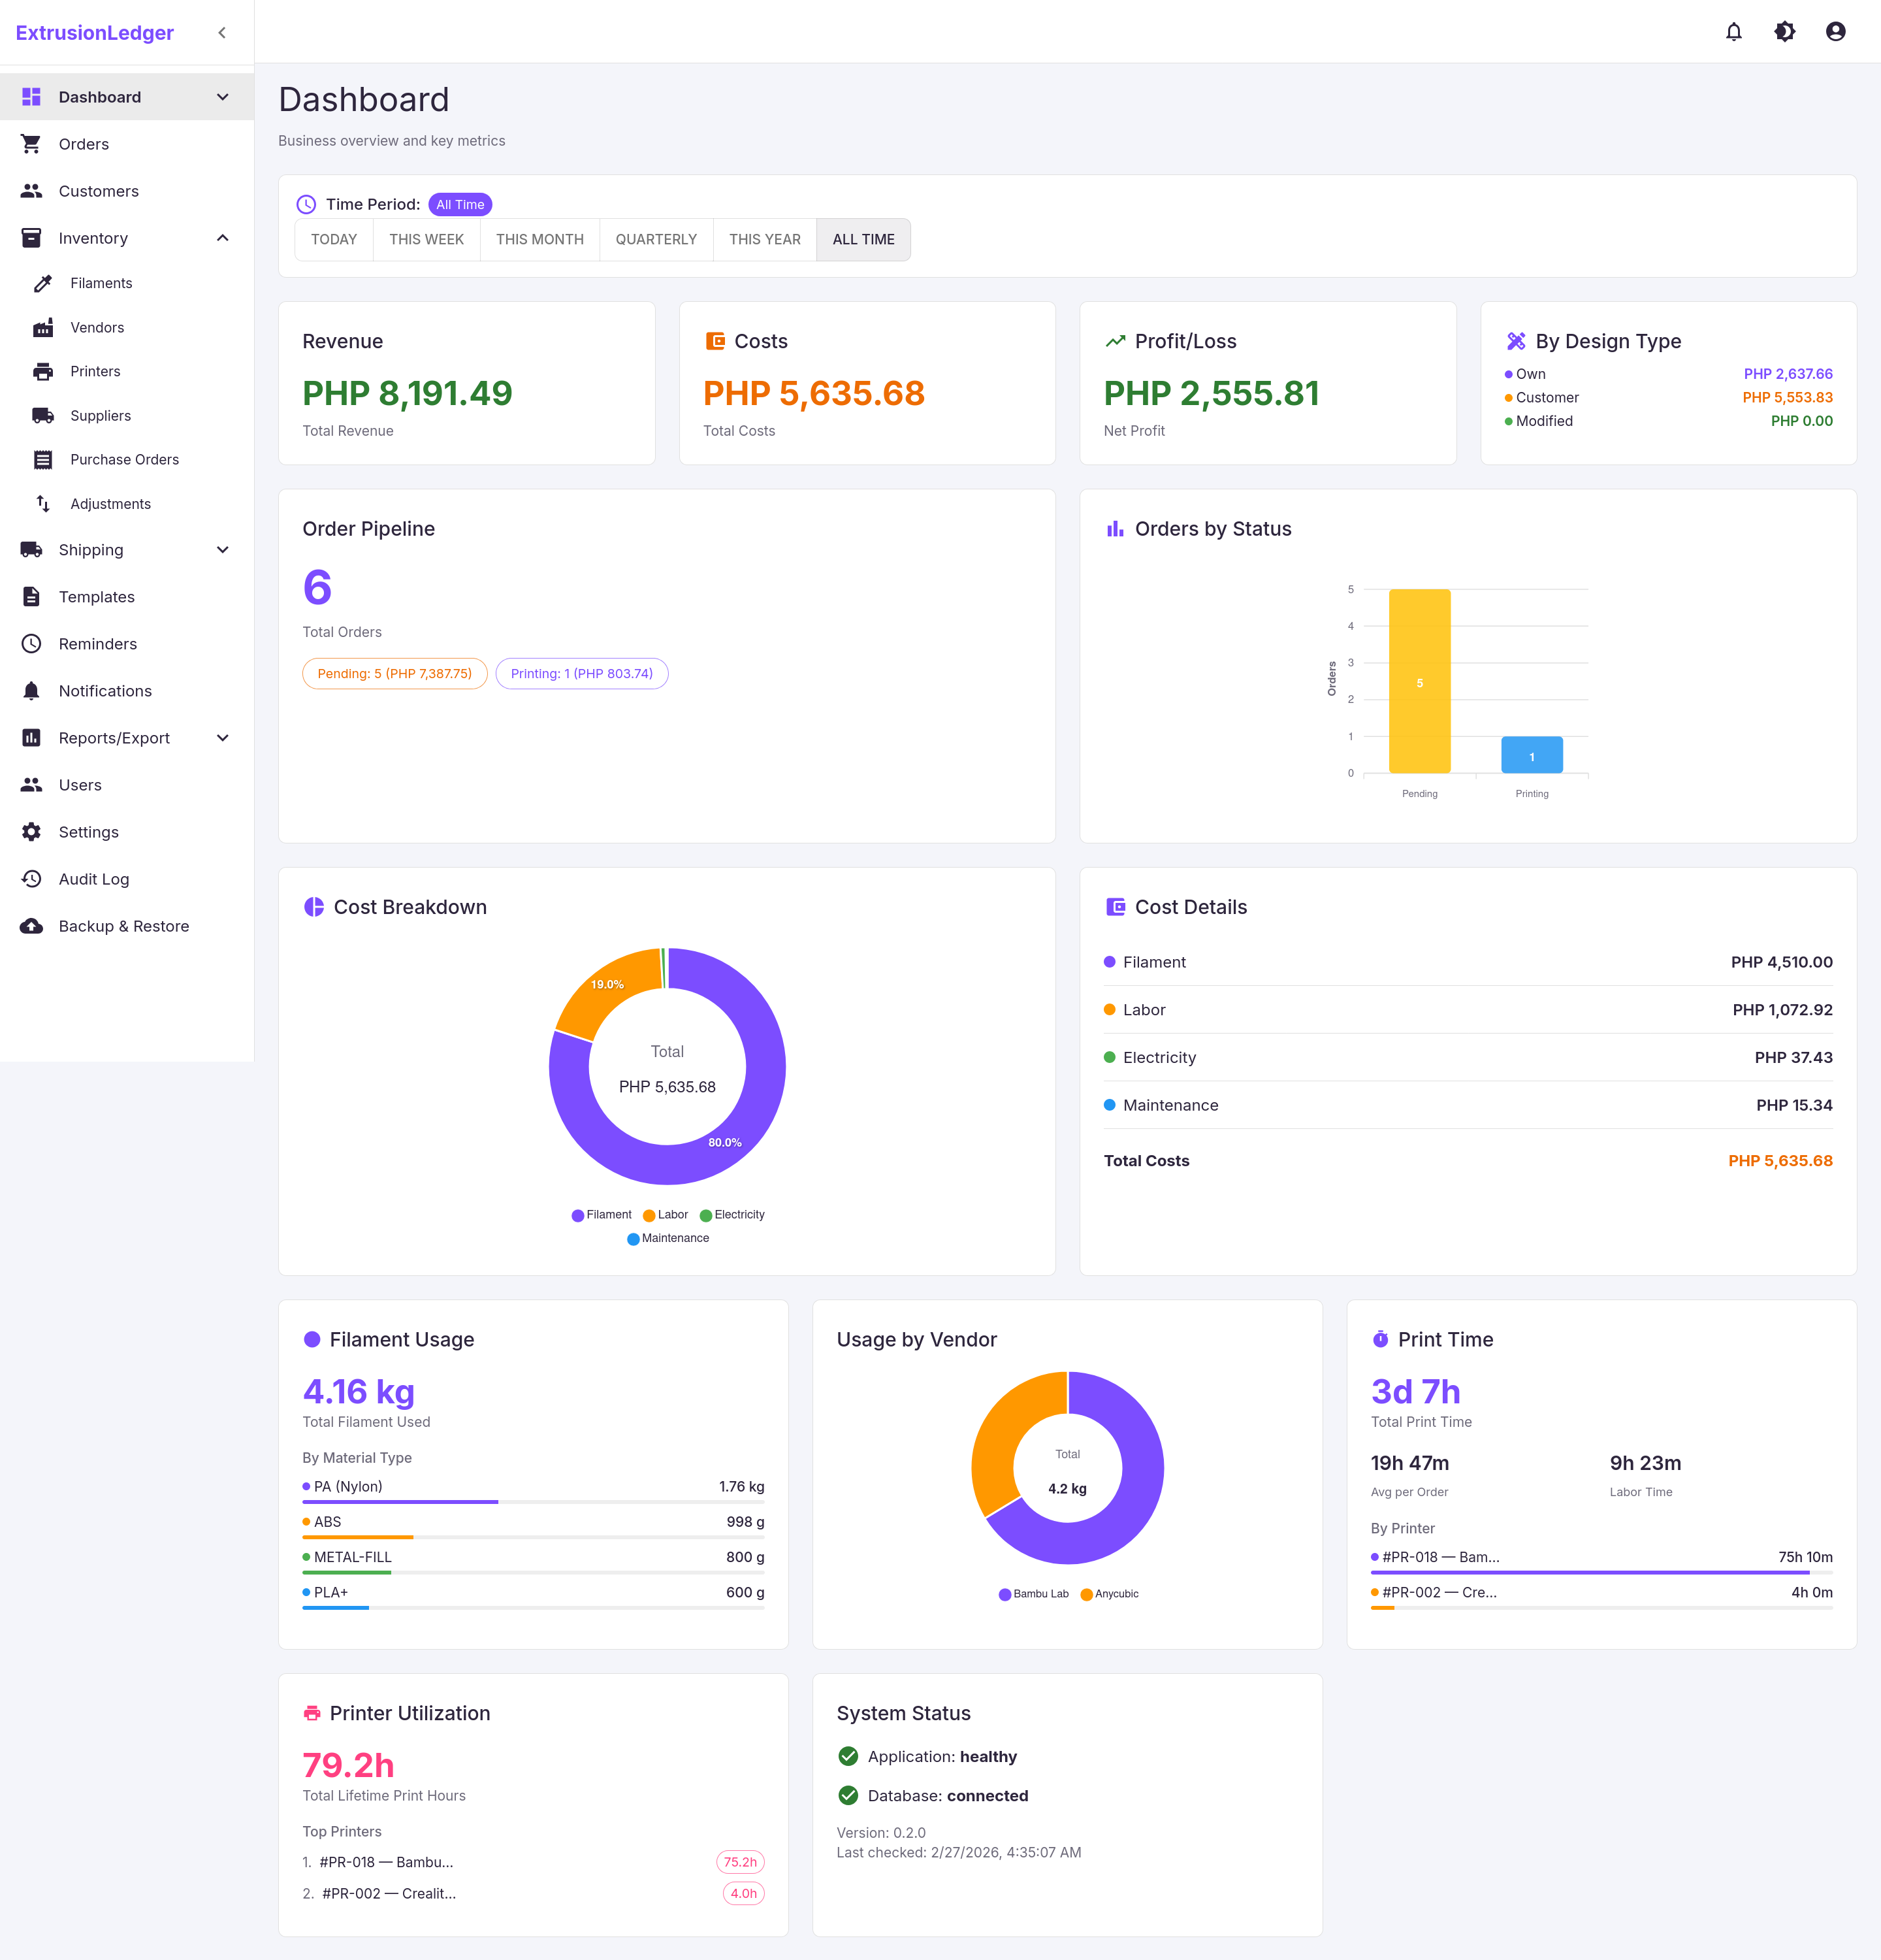1881x1960 pixels.
Task: Select the QUARTERLY time period
Action: click(656, 239)
